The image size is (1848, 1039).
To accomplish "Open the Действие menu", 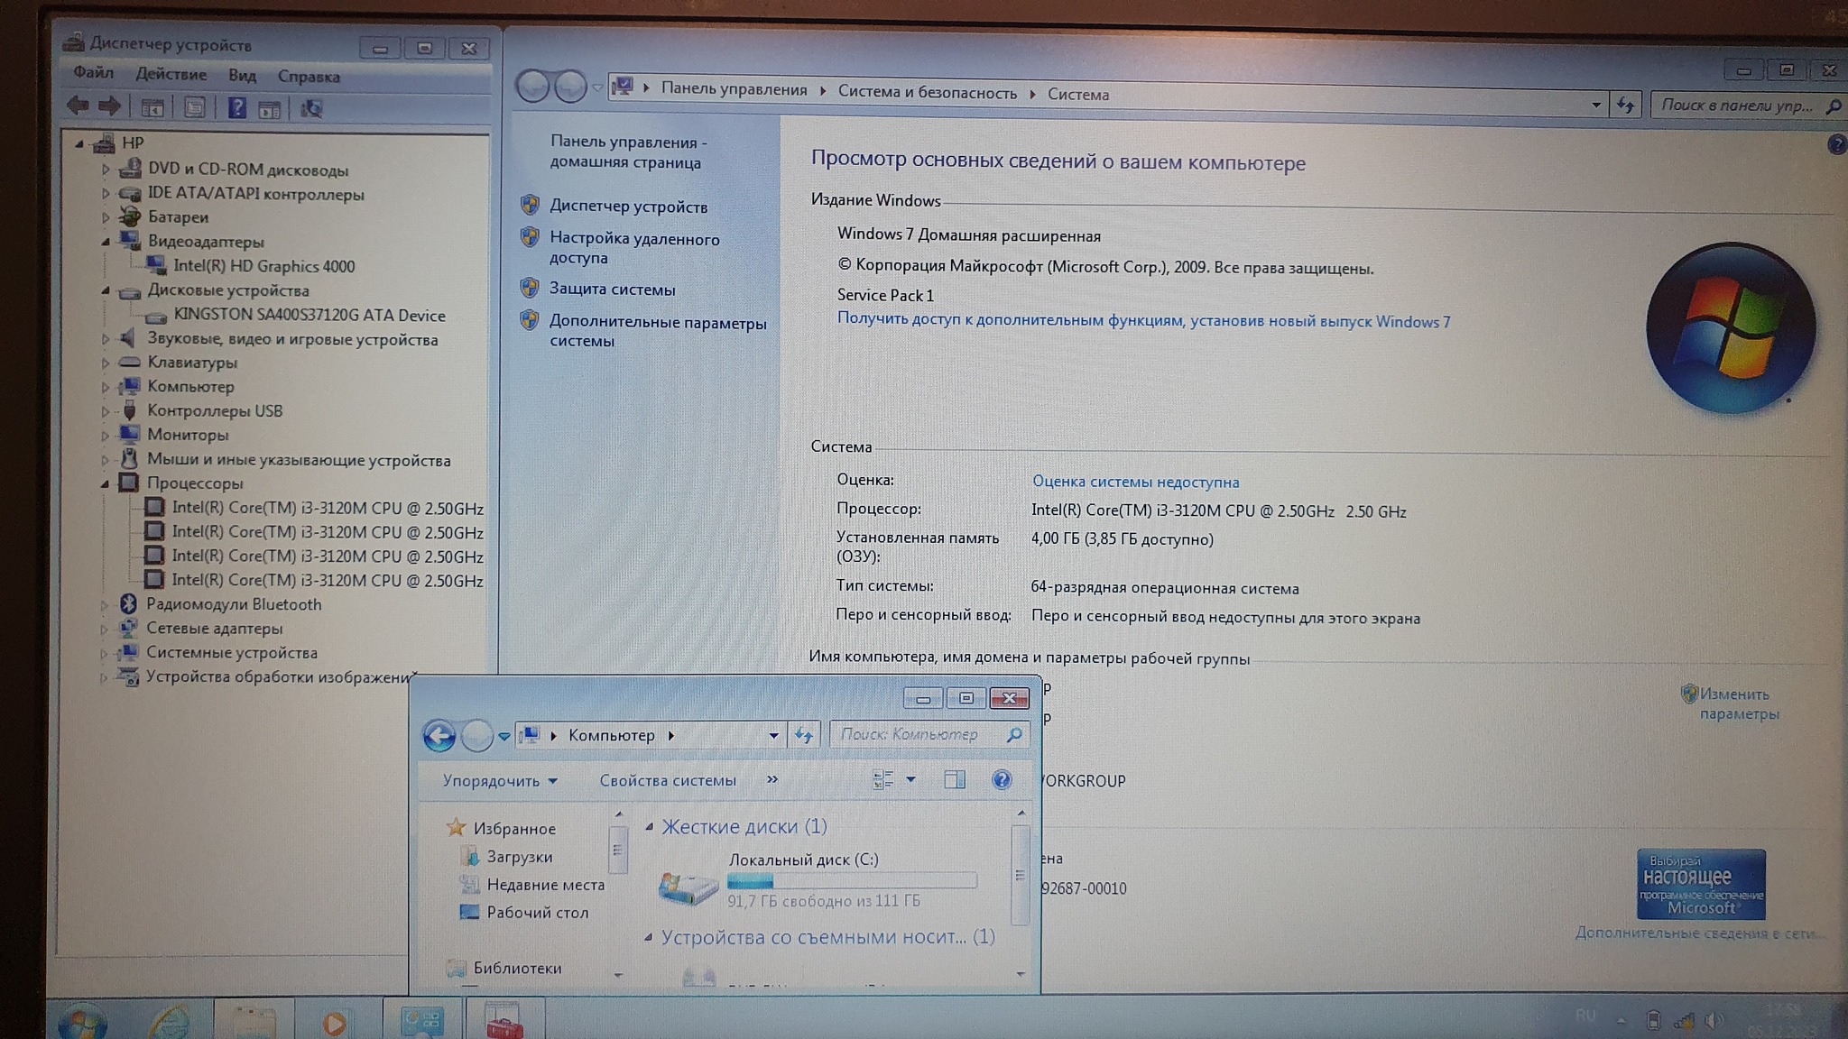I will point(171,75).
